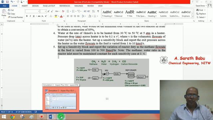Increase paragraph indent
The width and height of the screenshot is (213, 120).
coord(89,11)
